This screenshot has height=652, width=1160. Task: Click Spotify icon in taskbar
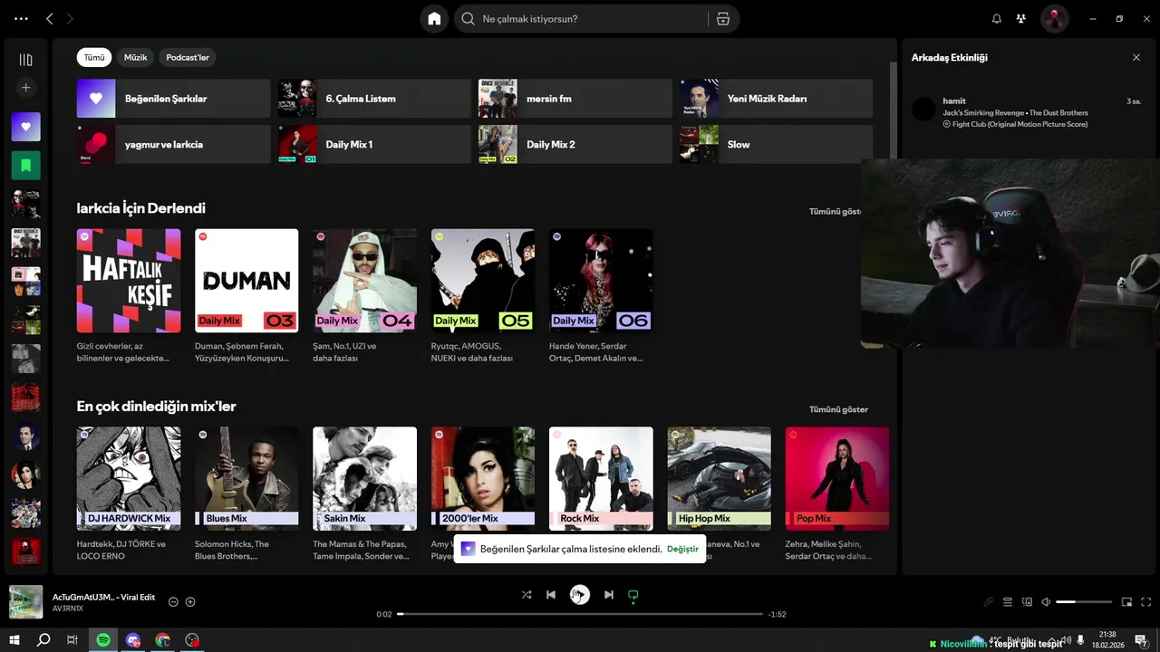(103, 640)
